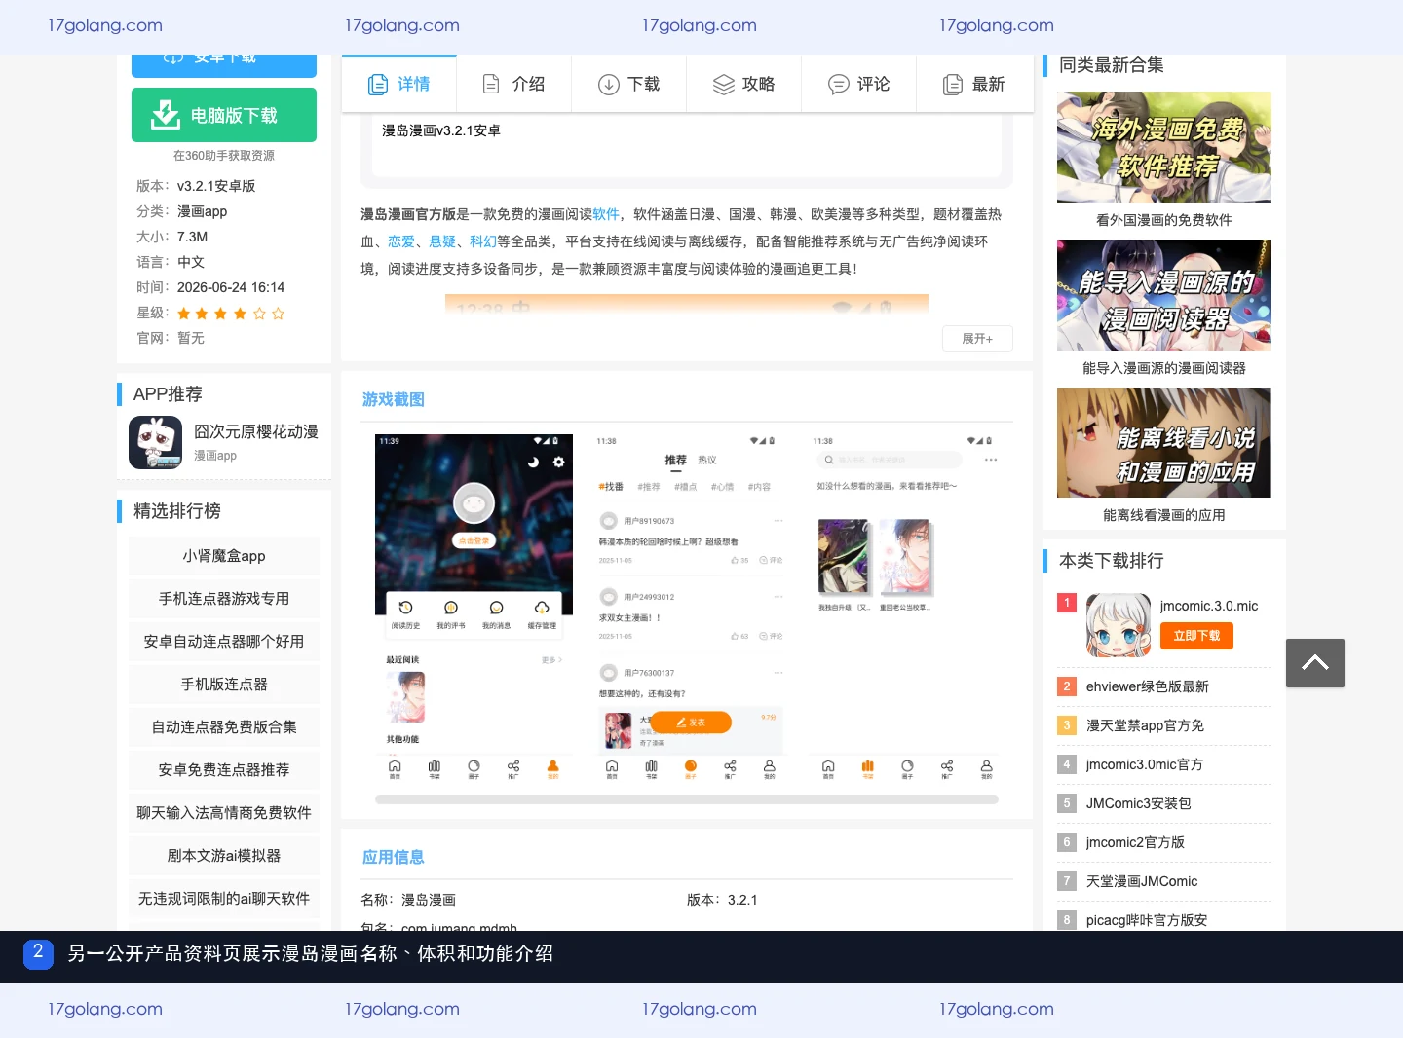This screenshot has height=1038, width=1403.
Task: Open the 详情 tab
Action: (x=398, y=85)
